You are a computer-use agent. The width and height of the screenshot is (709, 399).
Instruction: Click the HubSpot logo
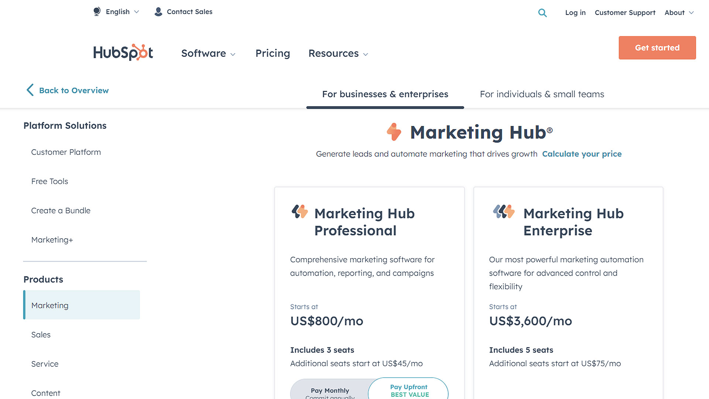click(123, 52)
